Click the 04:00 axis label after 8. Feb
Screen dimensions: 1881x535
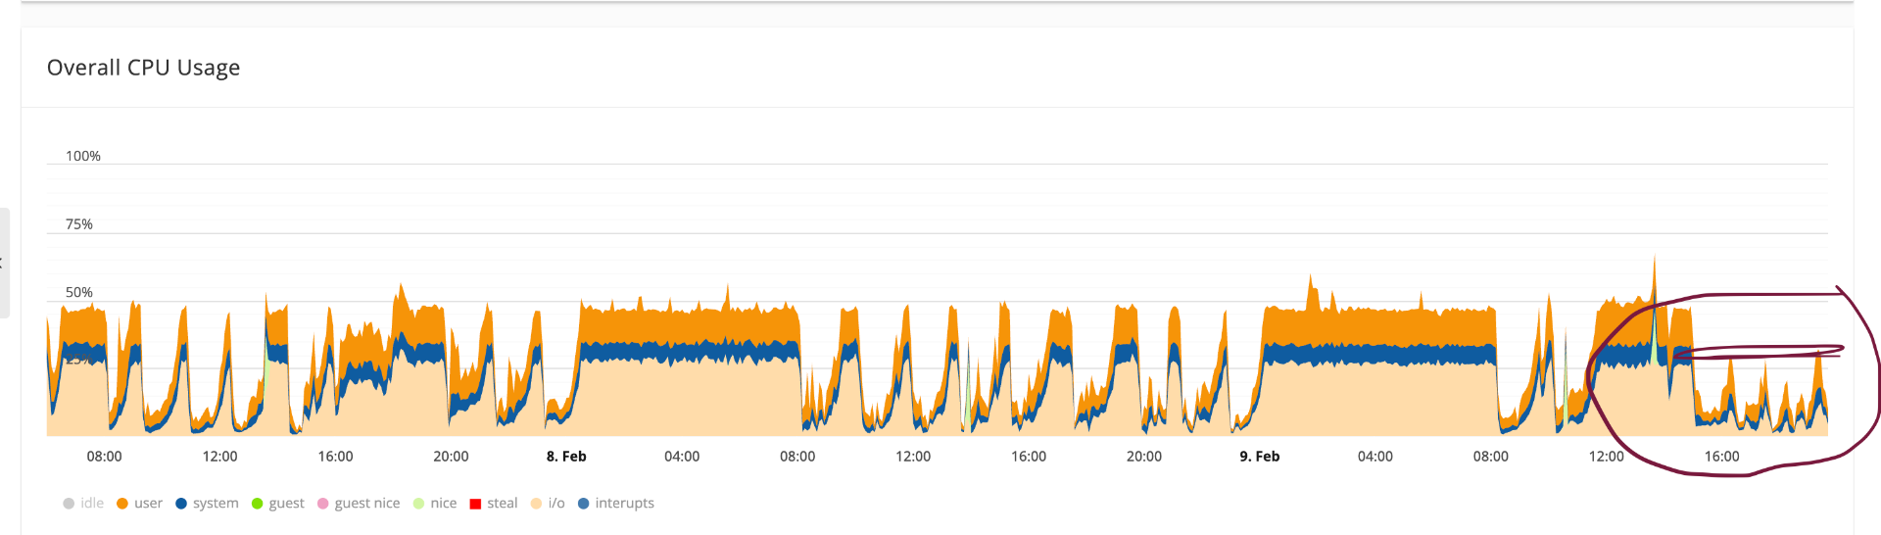coord(682,457)
